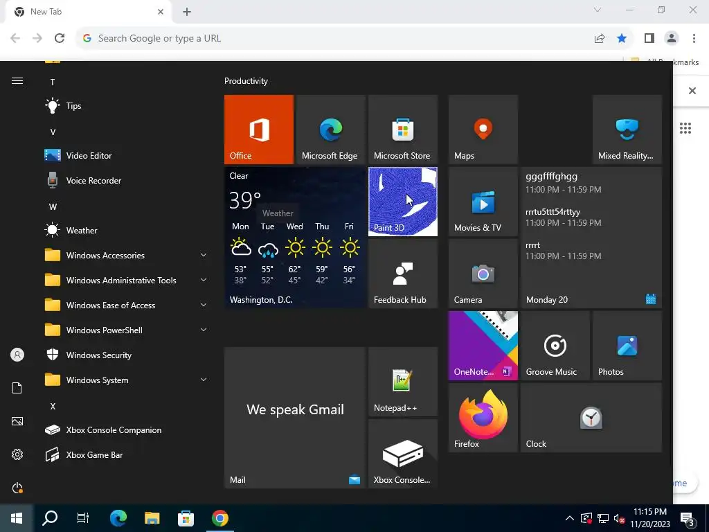Open Task View on taskbar
The height and width of the screenshot is (532, 709).
[83, 518]
